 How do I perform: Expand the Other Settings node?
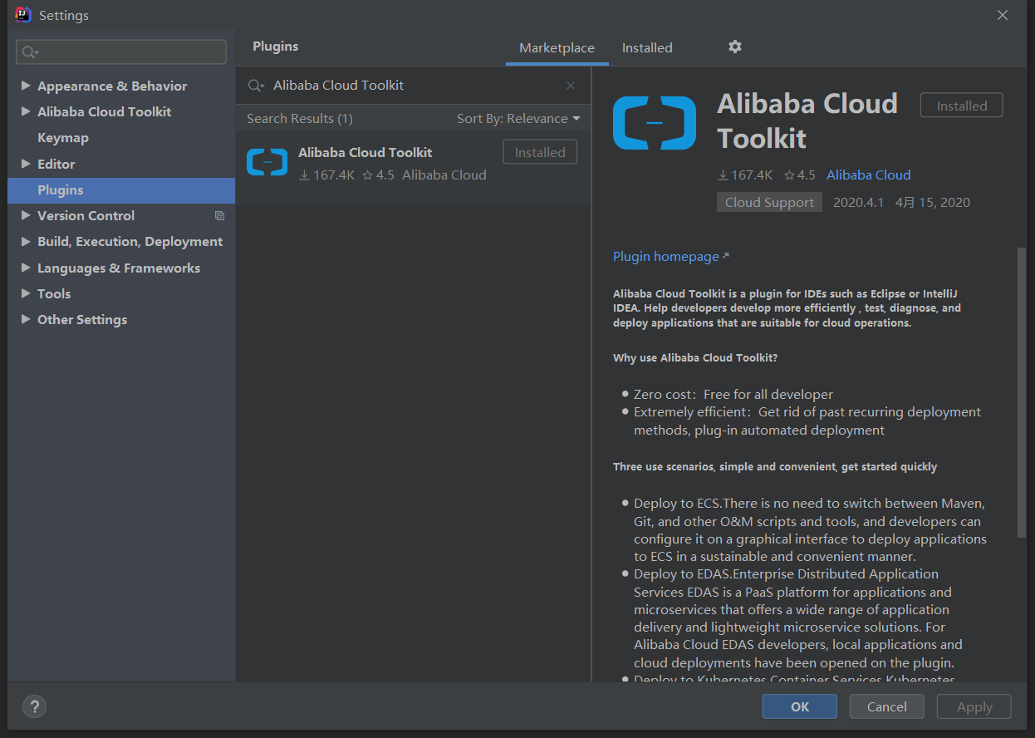click(x=26, y=319)
